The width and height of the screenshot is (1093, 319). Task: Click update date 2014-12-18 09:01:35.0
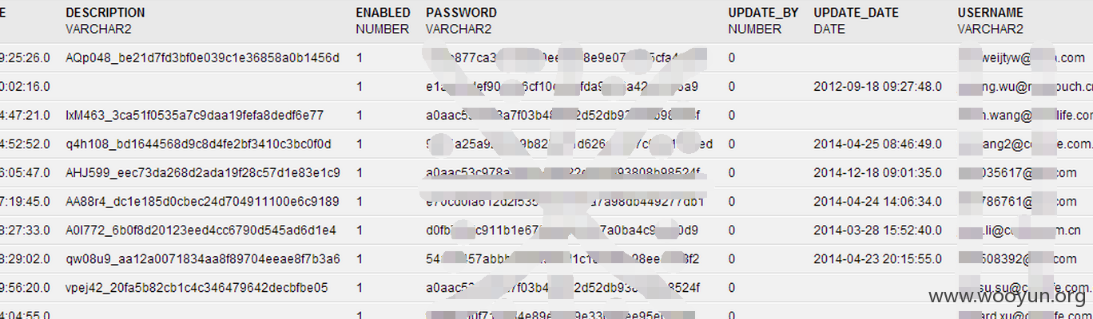[878, 173]
